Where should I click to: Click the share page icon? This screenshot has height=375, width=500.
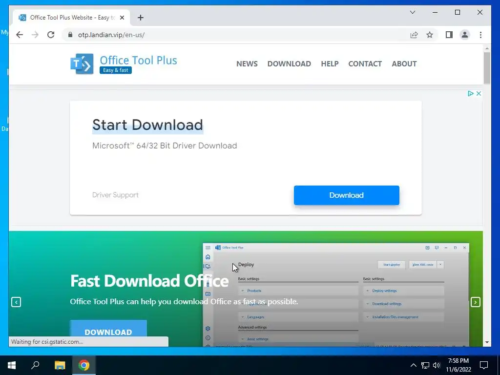[x=414, y=35]
